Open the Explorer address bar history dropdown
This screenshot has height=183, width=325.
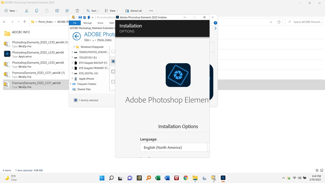[271, 22]
